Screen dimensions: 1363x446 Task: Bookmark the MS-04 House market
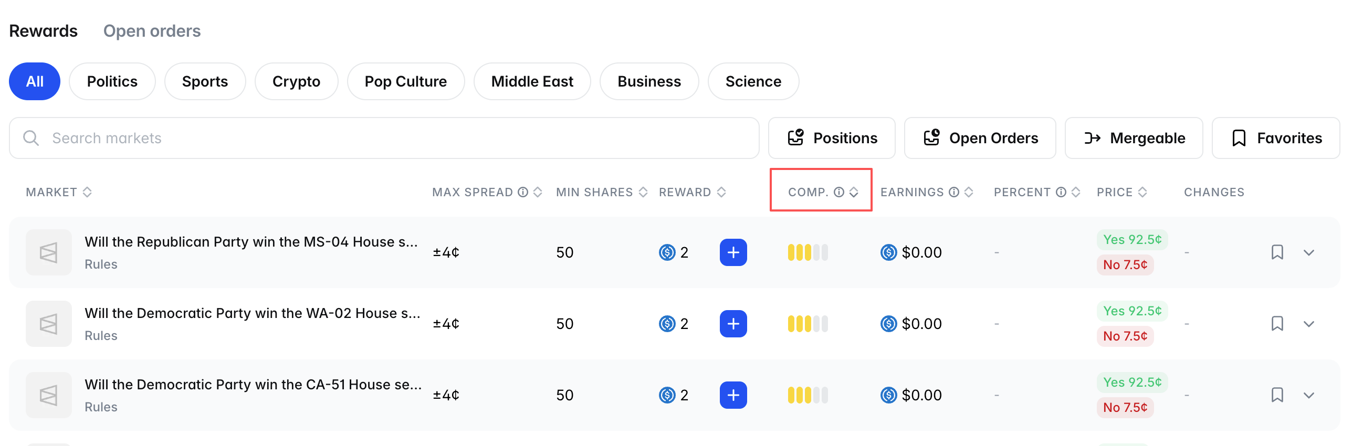(1277, 252)
